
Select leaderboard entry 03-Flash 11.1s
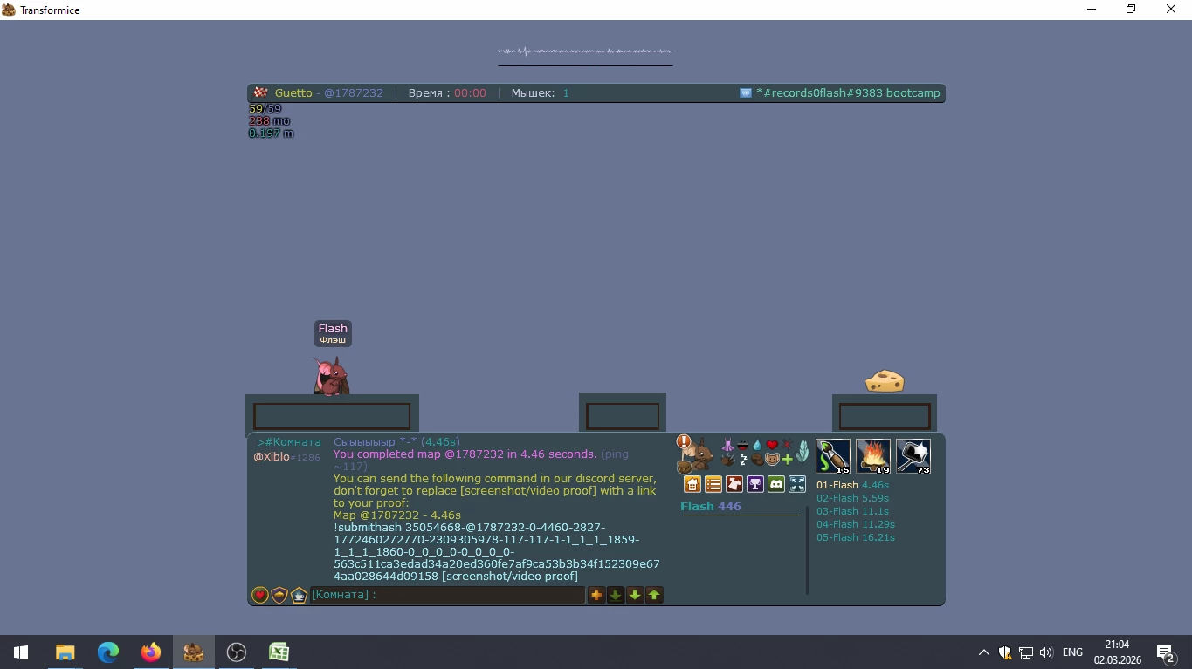click(852, 511)
